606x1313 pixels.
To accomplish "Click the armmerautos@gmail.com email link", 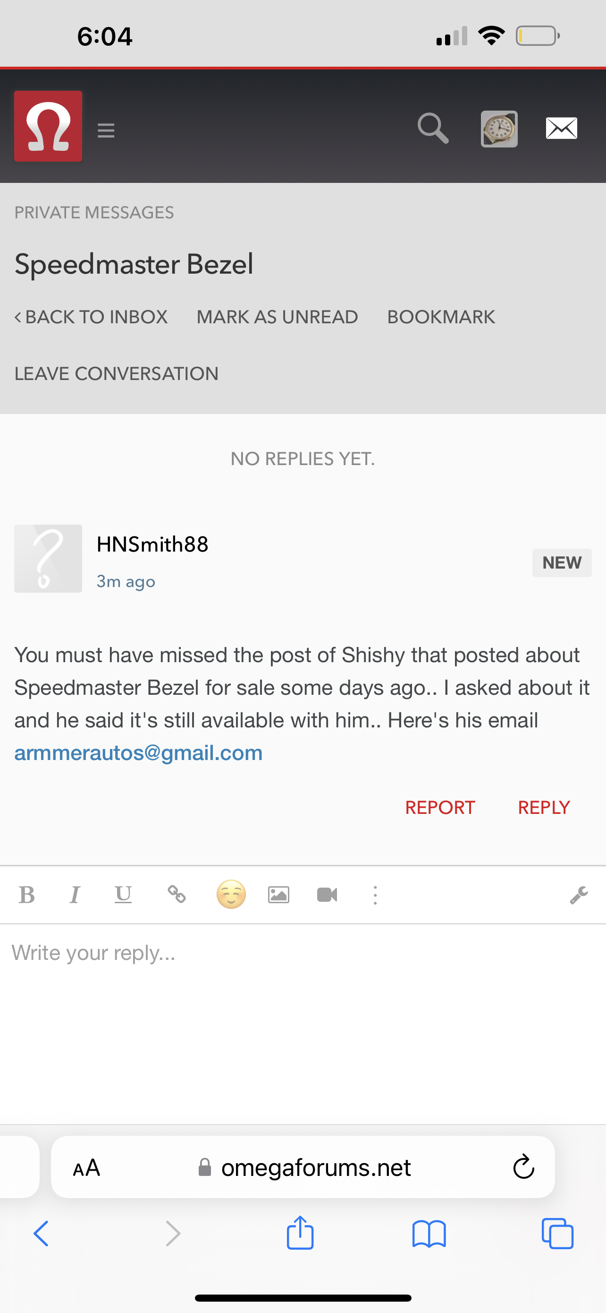I will click(x=138, y=753).
